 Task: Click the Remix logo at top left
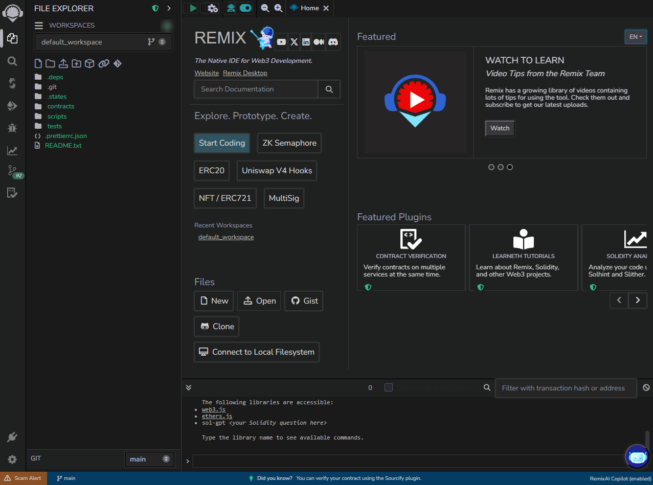(x=12, y=12)
